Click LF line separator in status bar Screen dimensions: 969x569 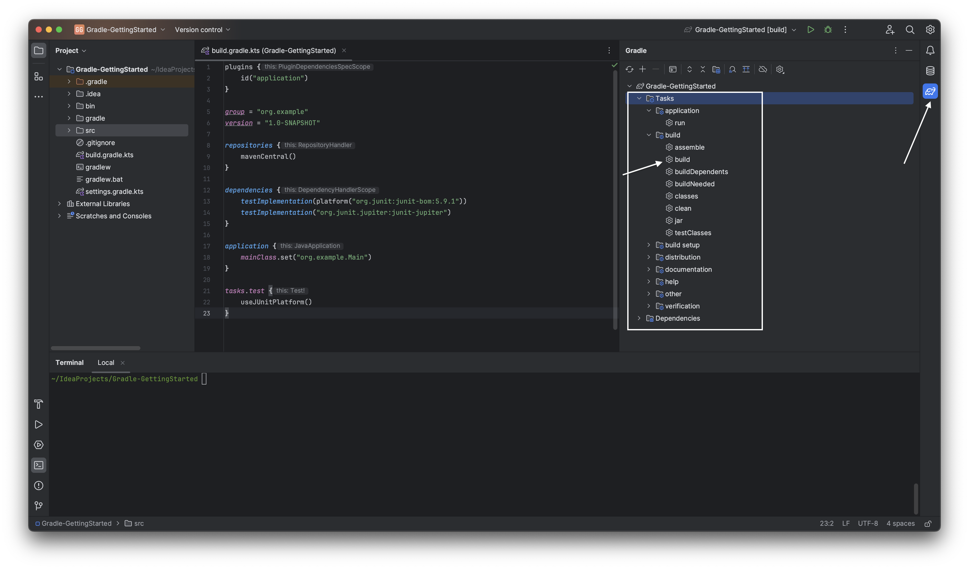pyautogui.click(x=846, y=524)
